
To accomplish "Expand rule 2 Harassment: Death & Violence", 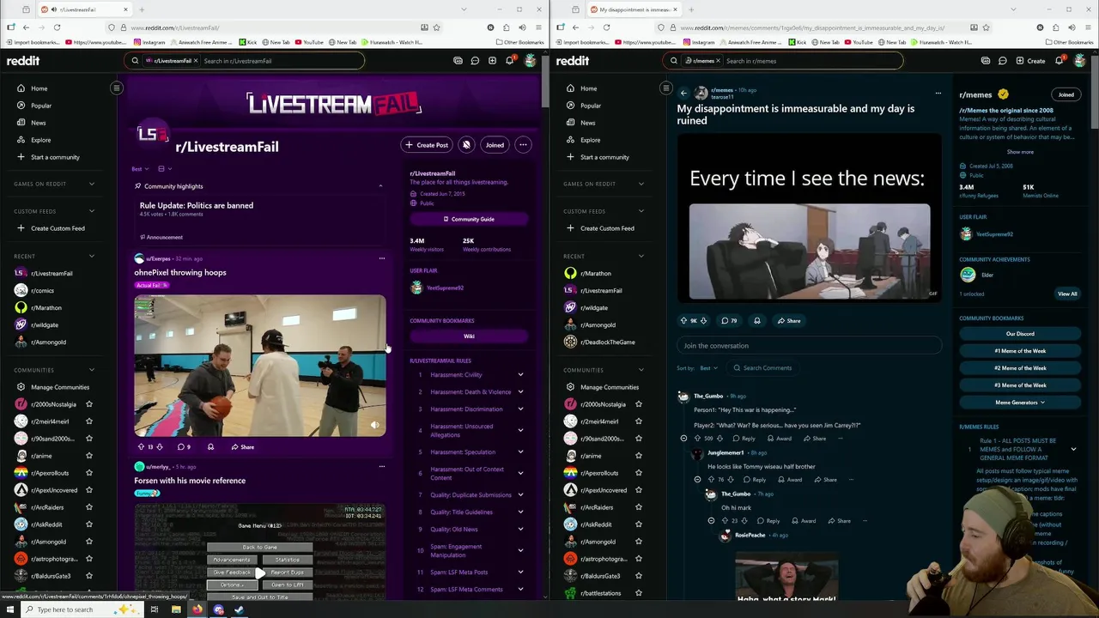I will click(x=520, y=392).
